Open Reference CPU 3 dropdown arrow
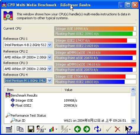Screen dimensions: 140x135 pyautogui.click(x=49, y=69)
